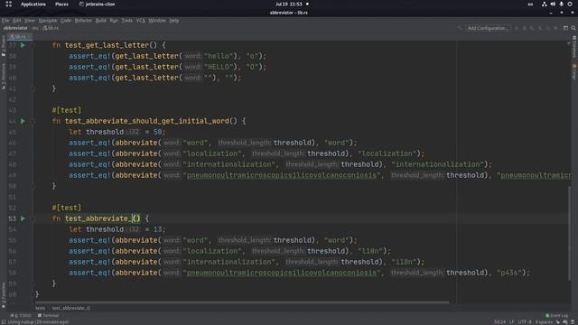578x325 pixels.
Task: Open the Places menu
Action: click(61, 4)
